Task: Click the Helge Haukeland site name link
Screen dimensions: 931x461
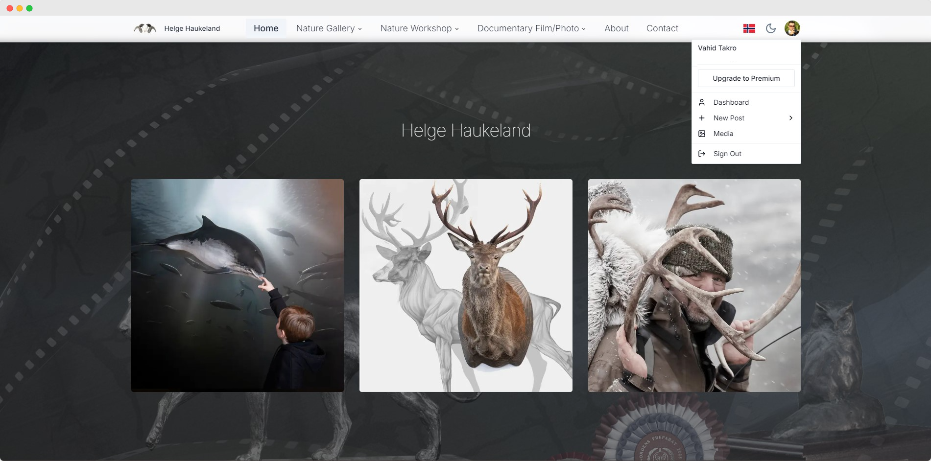Action: (x=192, y=28)
